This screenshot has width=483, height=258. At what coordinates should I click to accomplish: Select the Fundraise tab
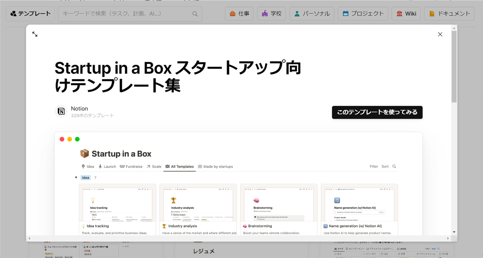click(x=131, y=166)
